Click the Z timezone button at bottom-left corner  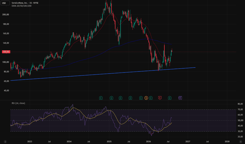(x=5, y=142)
